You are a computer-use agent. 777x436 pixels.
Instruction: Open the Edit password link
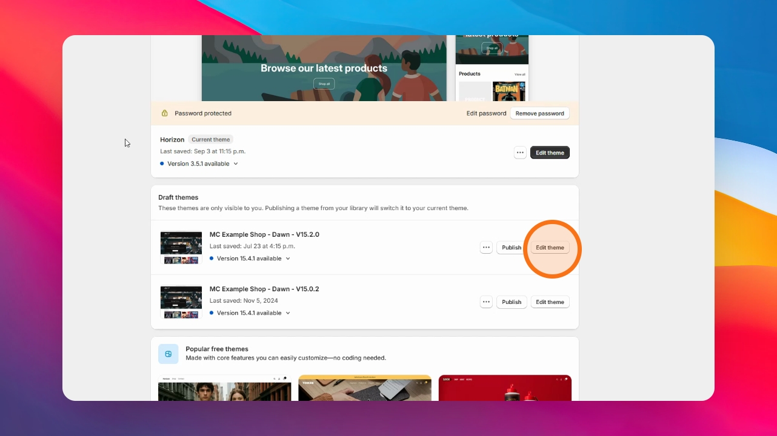coord(486,113)
